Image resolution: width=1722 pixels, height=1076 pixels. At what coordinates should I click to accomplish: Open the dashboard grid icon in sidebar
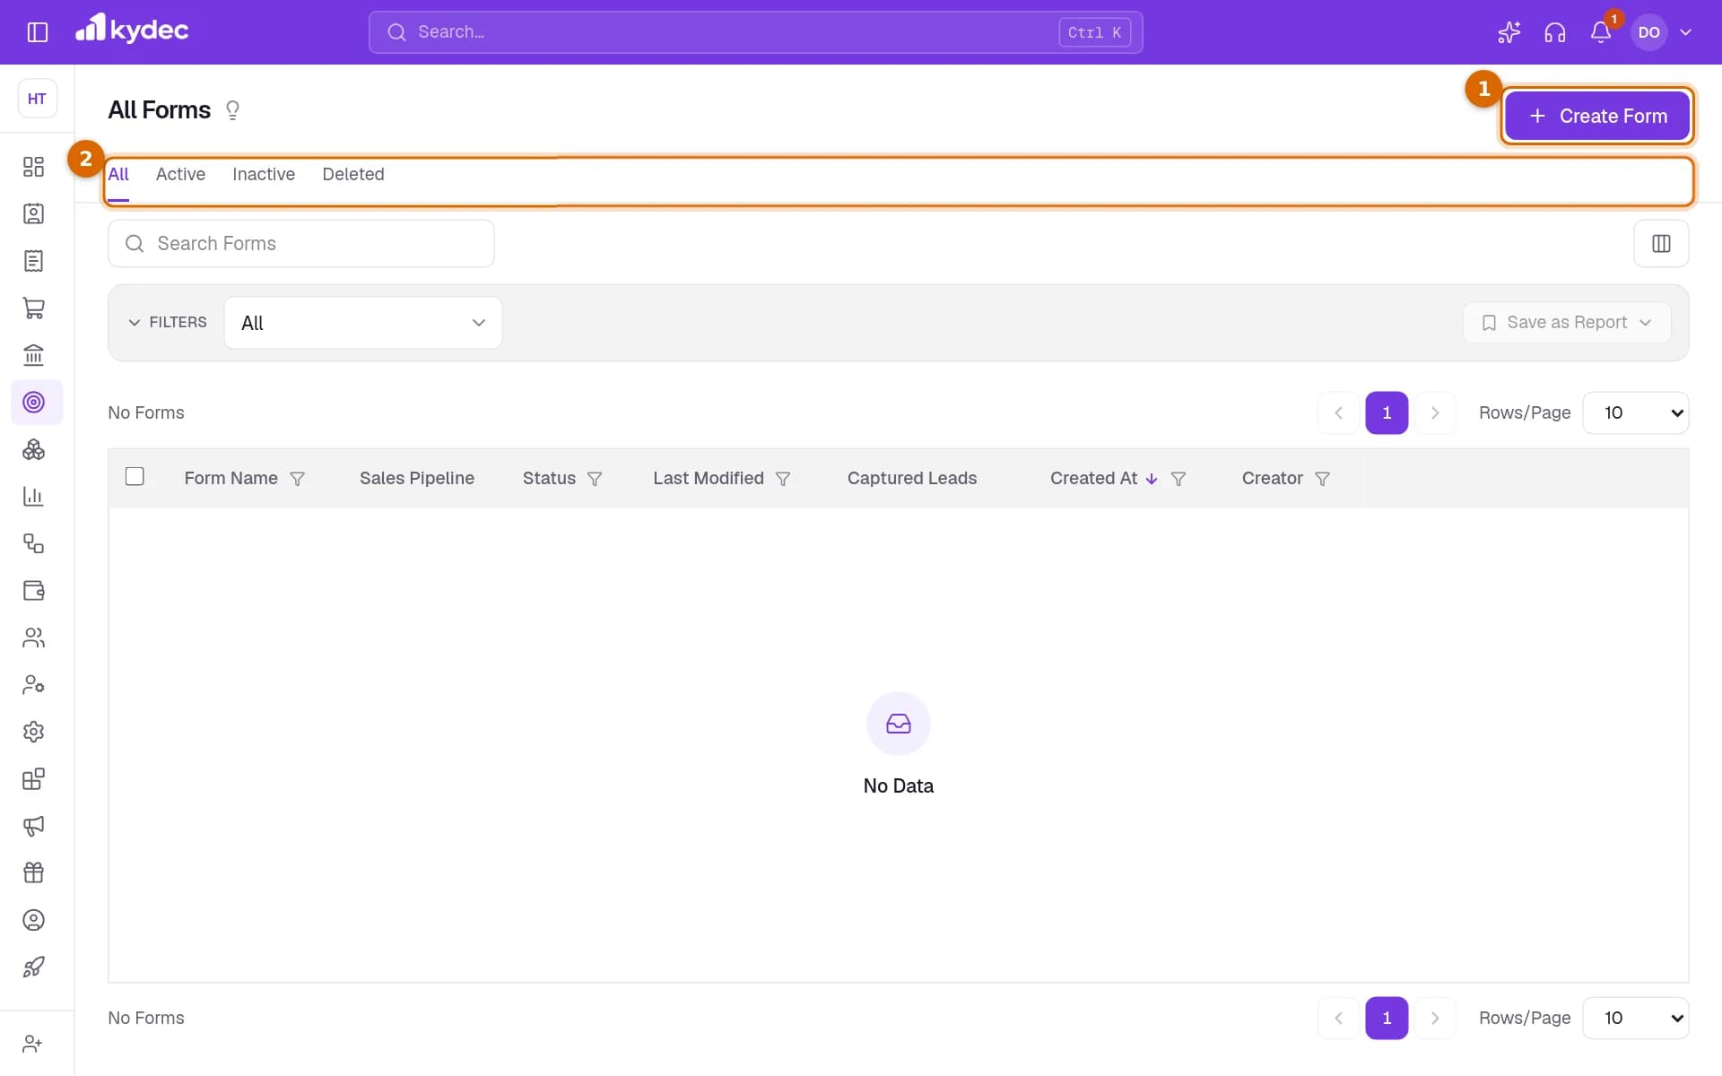coord(34,167)
